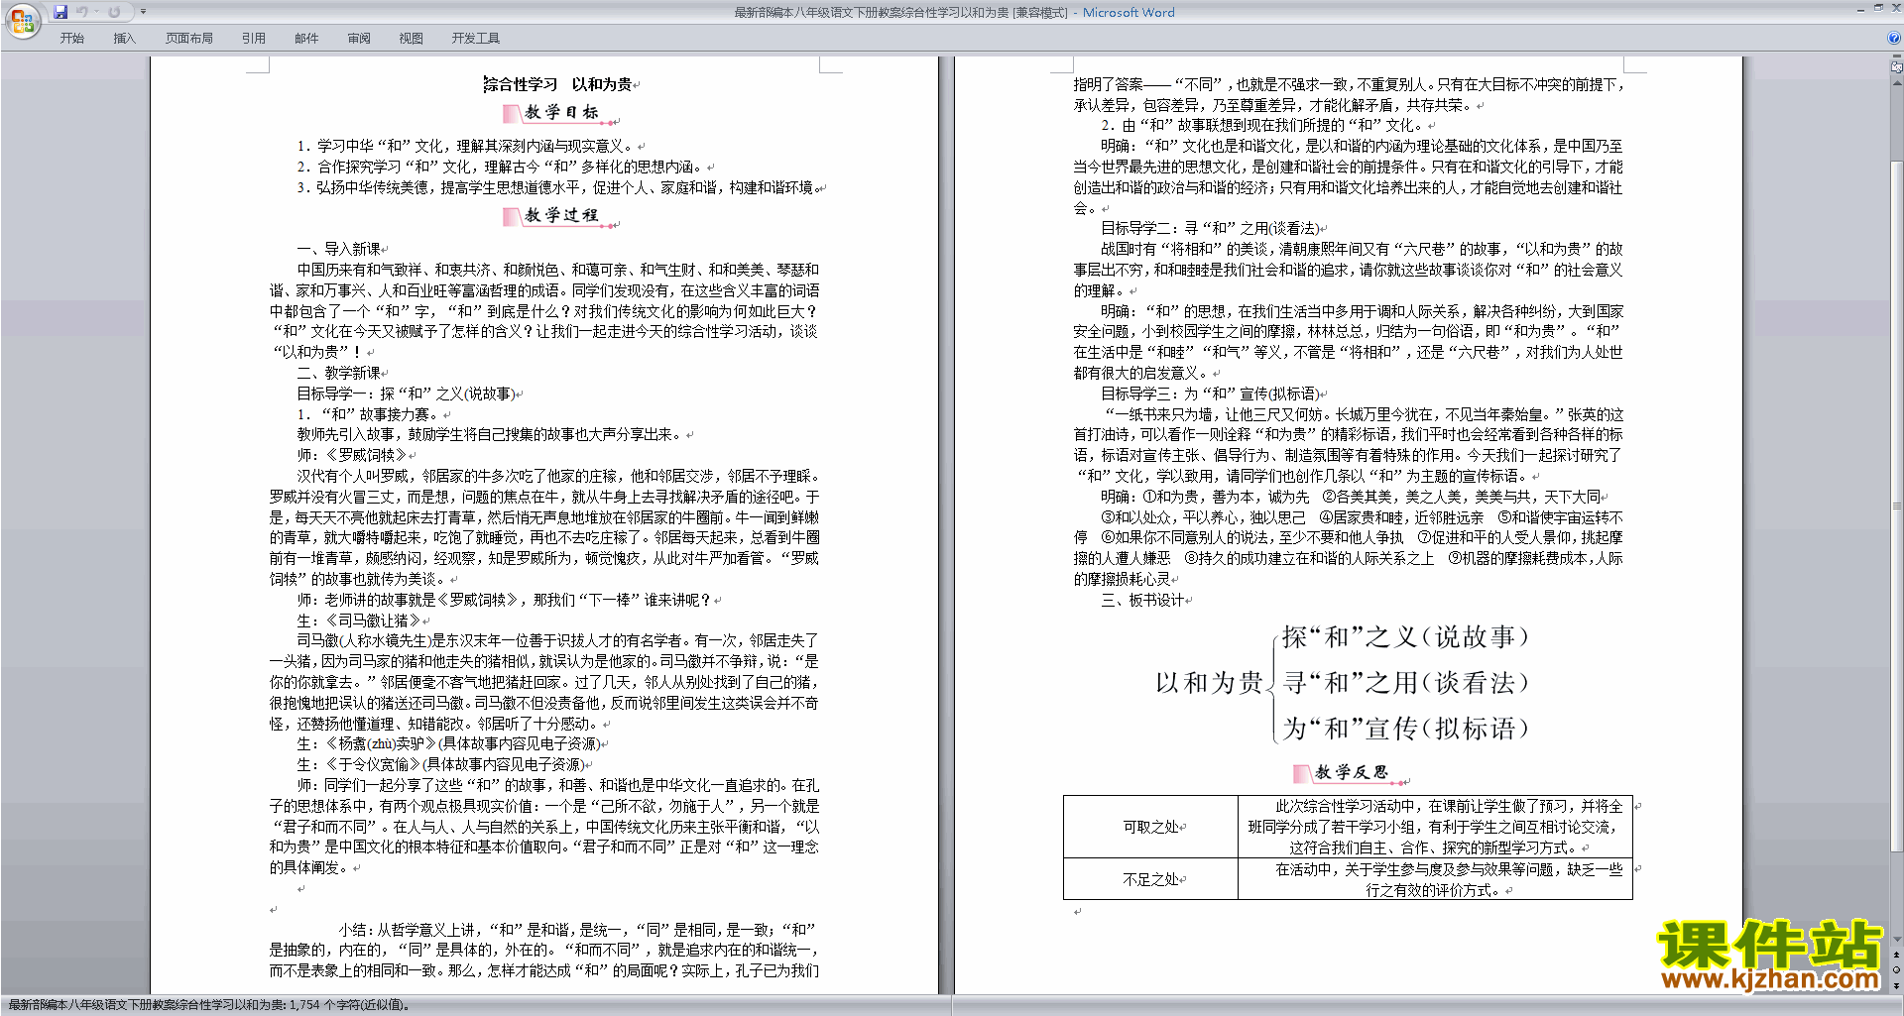This screenshot has width=1904, height=1016.
Task: Restore down the Word window
Action: [1878, 8]
